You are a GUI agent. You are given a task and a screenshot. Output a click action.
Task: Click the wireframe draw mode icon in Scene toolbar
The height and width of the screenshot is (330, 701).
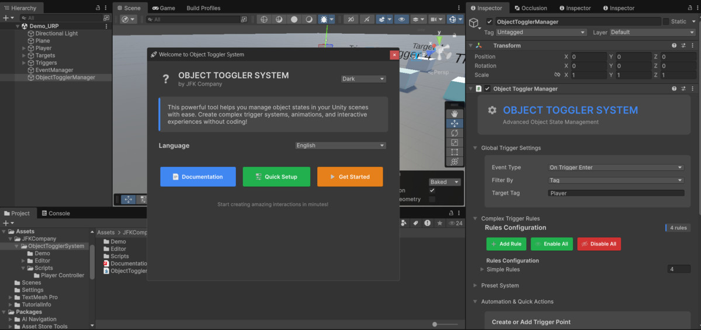264,19
